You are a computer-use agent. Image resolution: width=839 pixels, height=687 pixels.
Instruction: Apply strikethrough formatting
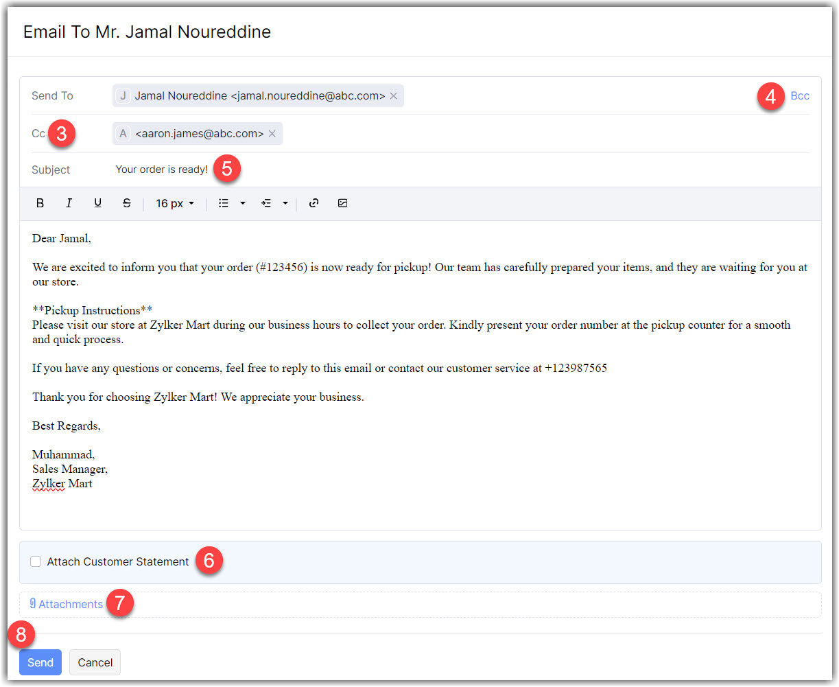pyautogui.click(x=126, y=203)
